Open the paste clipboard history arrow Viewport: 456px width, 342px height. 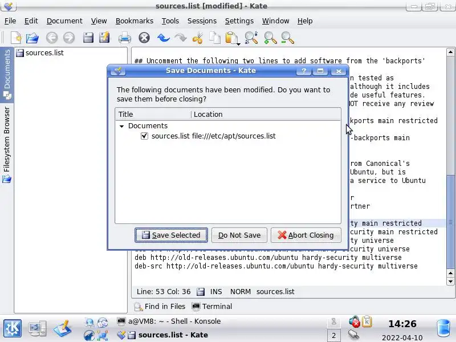pyautogui.click(x=238, y=44)
